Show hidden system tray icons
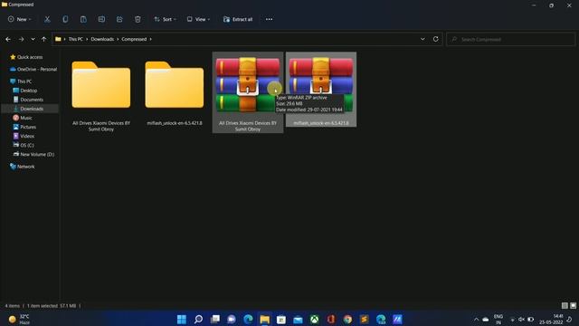The width and height of the screenshot is (579, 326). tap(477, 320)
